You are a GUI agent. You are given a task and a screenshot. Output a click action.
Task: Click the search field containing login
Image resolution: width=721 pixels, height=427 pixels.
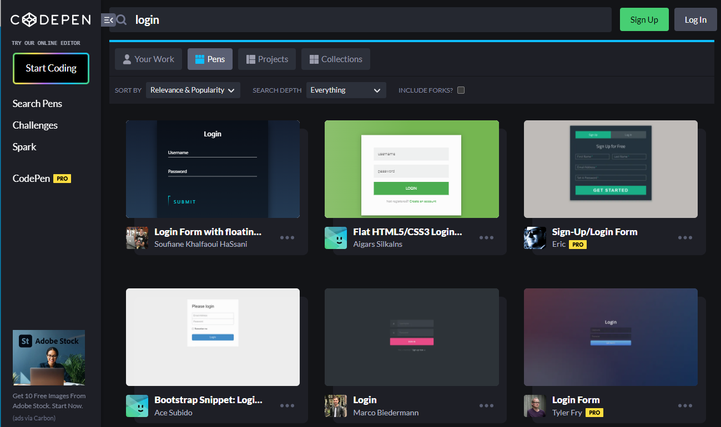pos(360,20)
